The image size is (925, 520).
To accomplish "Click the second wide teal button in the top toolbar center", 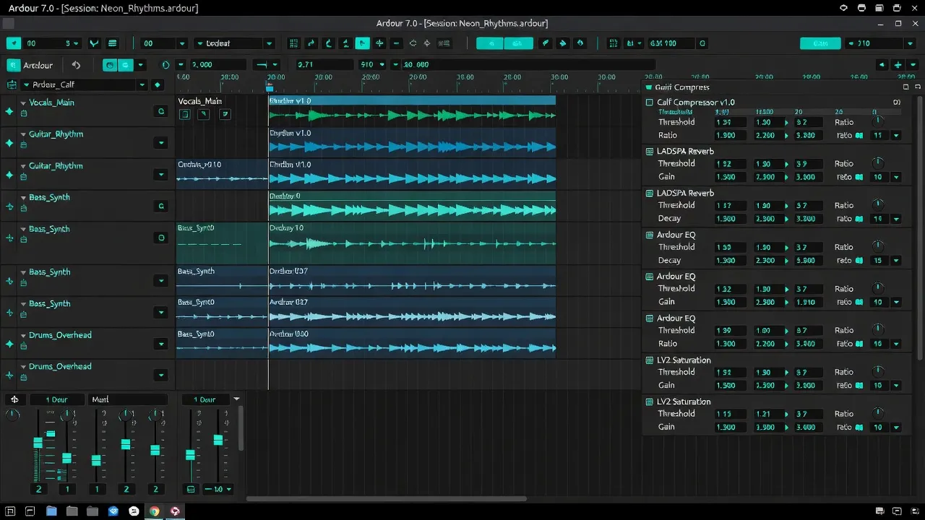I will coord(518,43).
